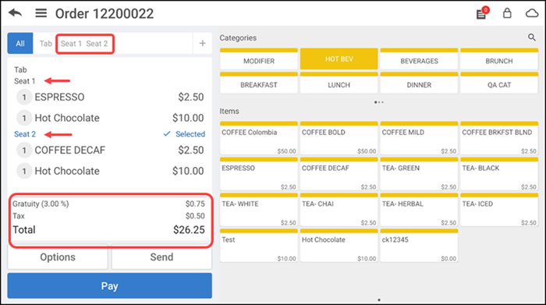Image resolution: width=546 pixels, height=305 pixels.
Task: Select the Seat 2 header in order list
Action: (x=25, y=134)
